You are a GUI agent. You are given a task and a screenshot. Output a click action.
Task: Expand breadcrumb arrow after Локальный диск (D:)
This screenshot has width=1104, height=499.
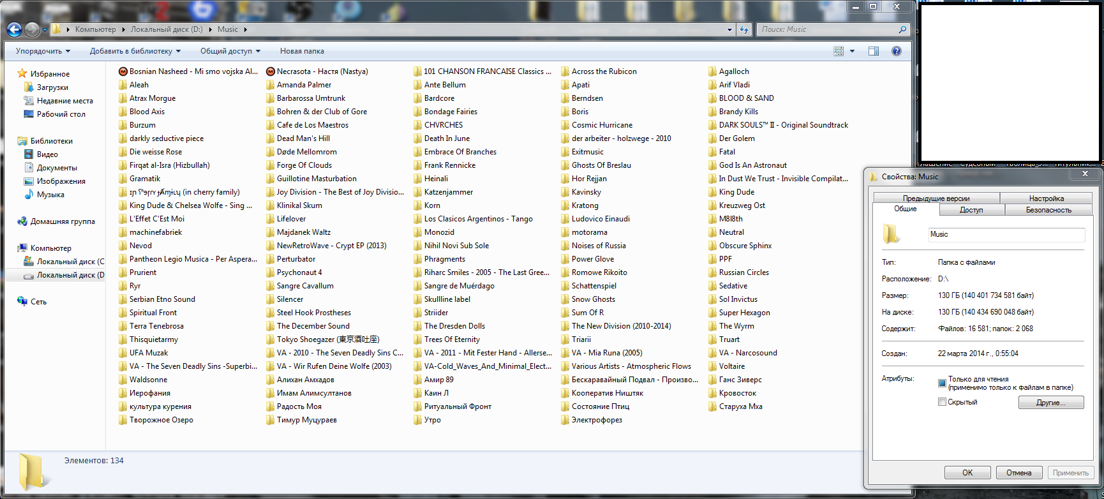click(x=210, y=29)
